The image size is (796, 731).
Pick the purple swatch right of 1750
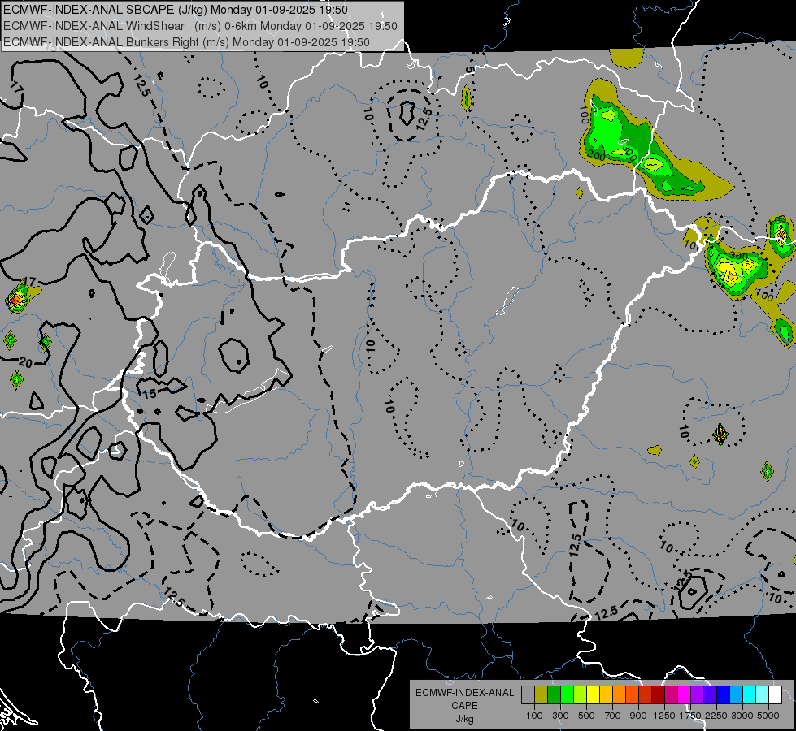697,694
